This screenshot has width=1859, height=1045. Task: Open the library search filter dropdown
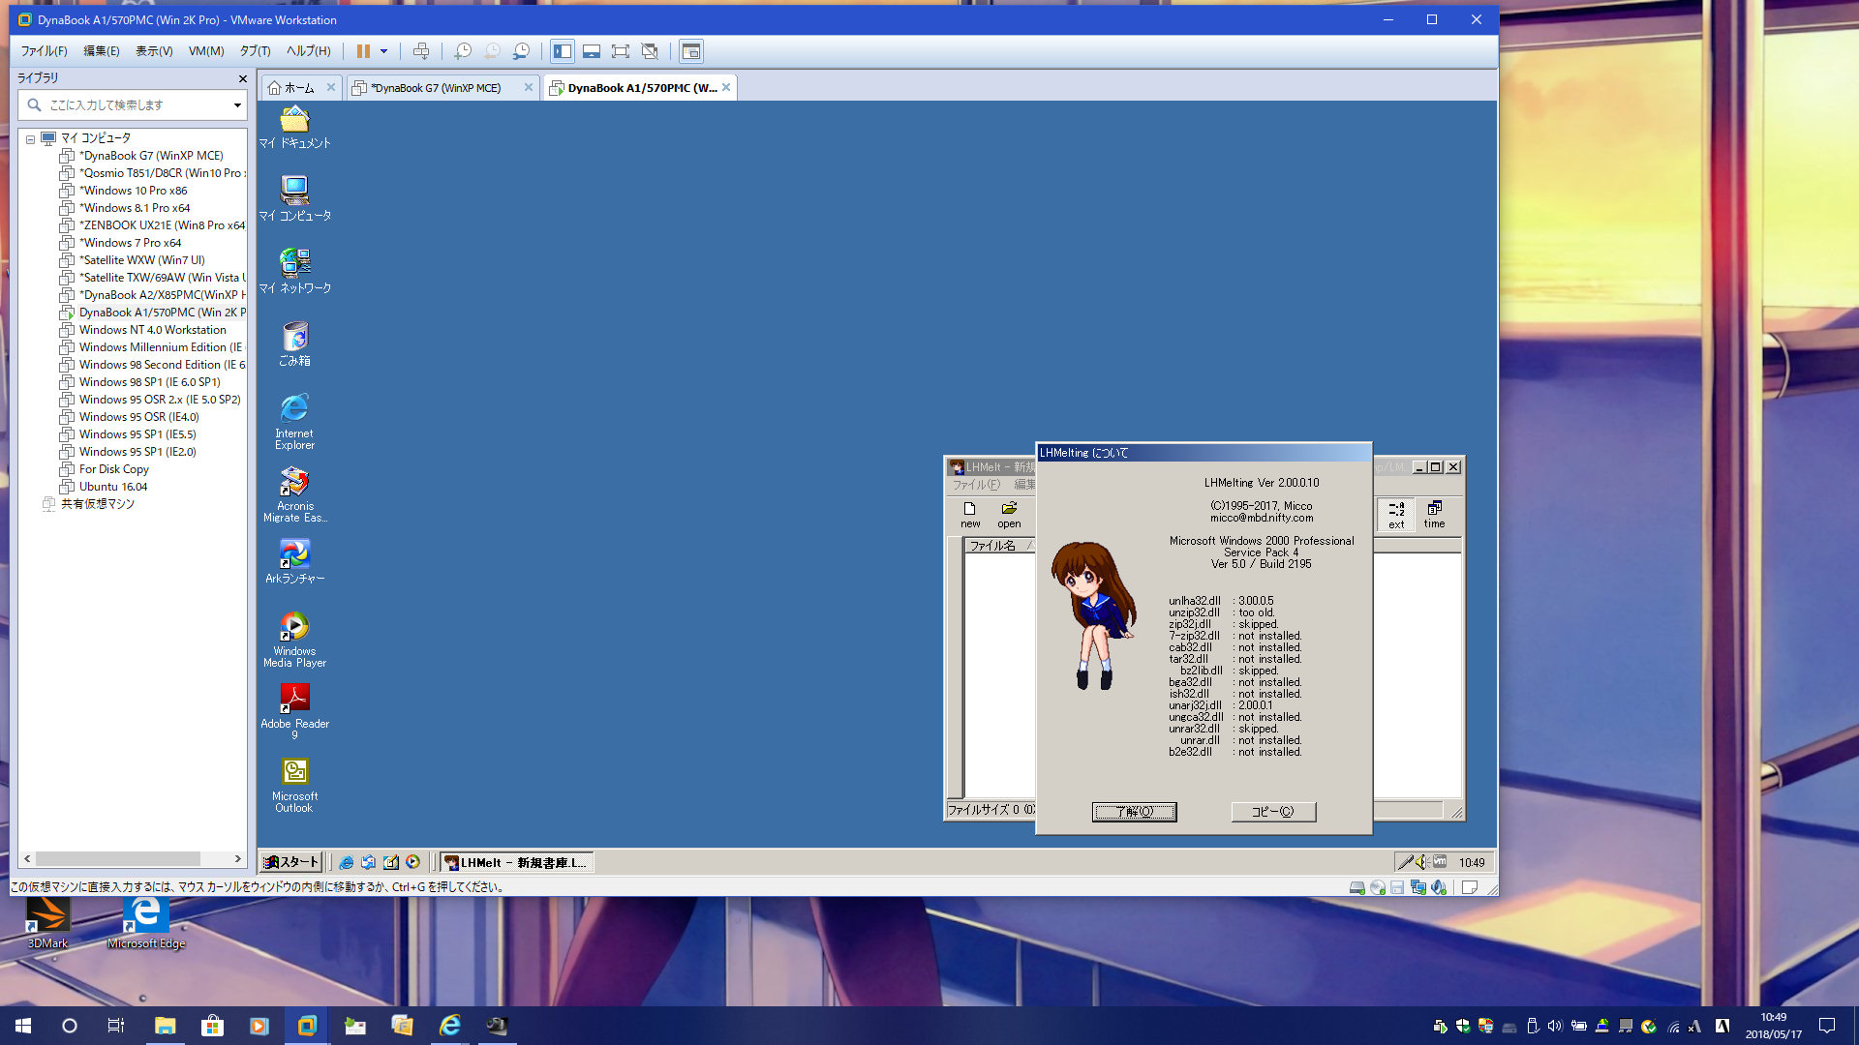point(237,104)
